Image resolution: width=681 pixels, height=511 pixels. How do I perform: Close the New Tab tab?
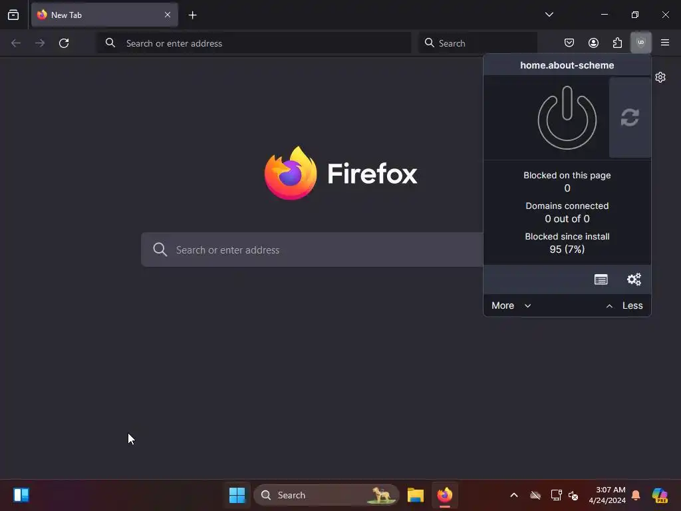[x=167, y=15]
